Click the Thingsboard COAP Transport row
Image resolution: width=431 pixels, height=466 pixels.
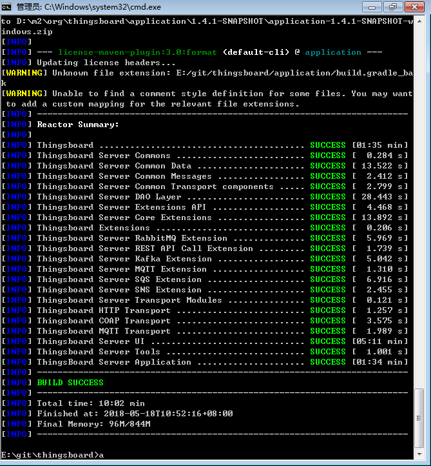[x=205, y=321]
